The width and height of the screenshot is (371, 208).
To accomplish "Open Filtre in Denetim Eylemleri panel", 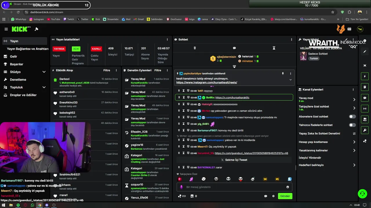I will pyautogui.click(x=158, y=70).
